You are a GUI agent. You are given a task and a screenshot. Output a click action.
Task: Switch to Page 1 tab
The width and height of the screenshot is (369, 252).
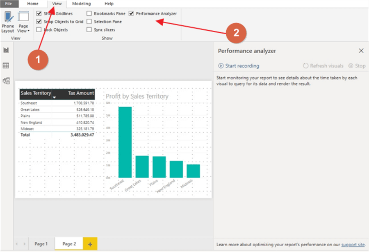click(41, 244)
